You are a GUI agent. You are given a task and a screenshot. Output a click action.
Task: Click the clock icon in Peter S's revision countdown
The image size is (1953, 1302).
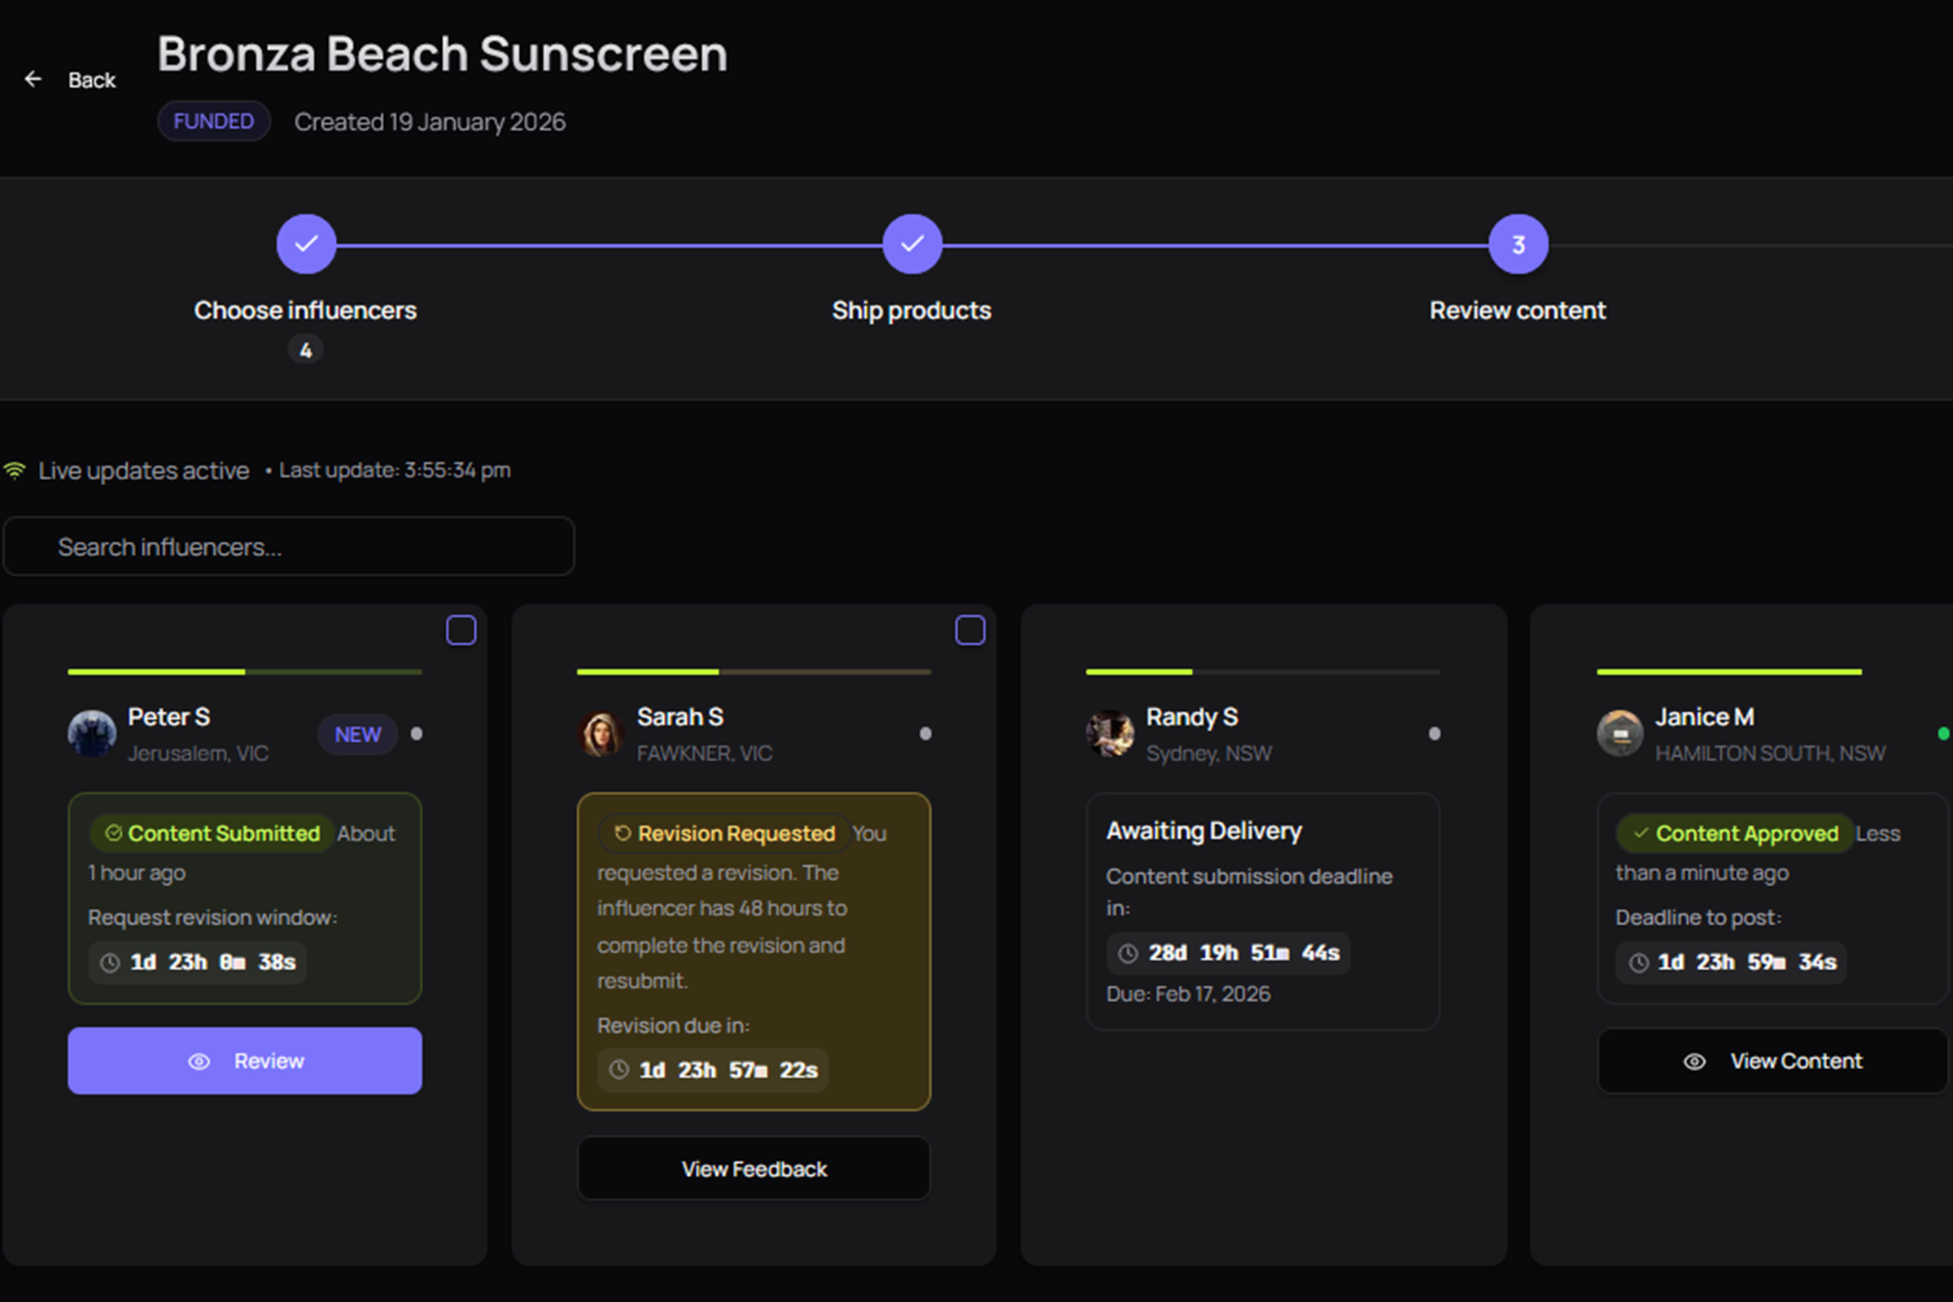(109, 963)
